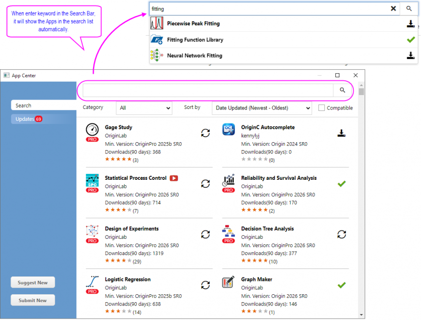Screen dimensions: 421x320
Task: Click the Suggest New button
Action: [x=33, y=282]
